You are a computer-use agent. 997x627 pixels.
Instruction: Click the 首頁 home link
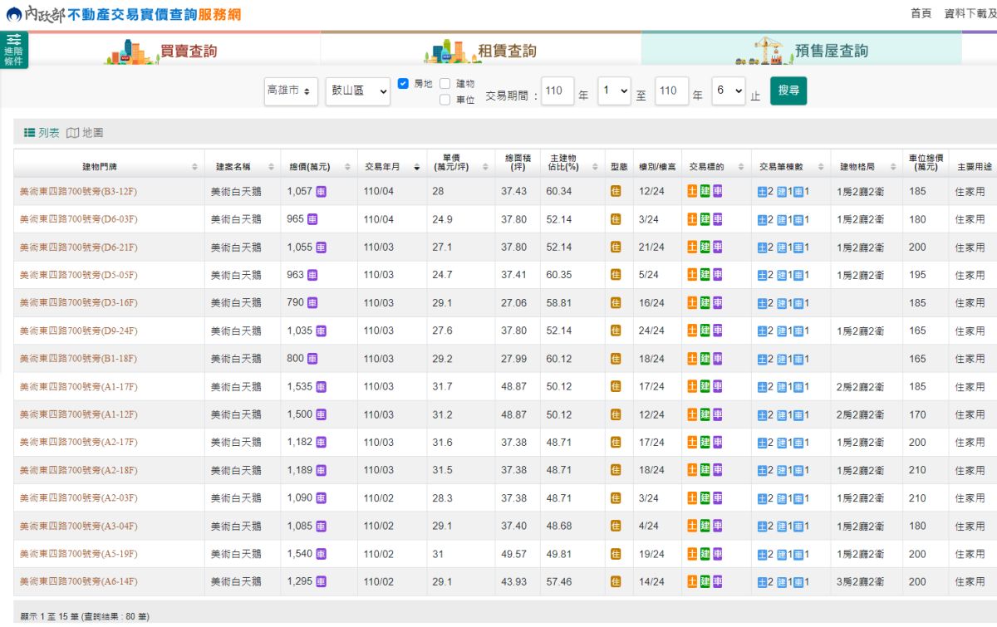pyautogui.click(x=921, y=13)
